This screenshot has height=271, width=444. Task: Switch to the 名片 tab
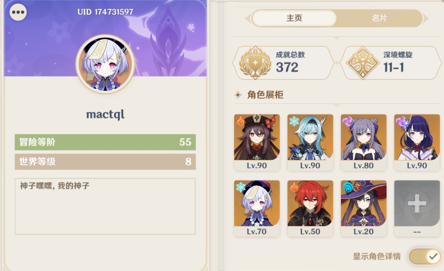click(x=379, y=18)
